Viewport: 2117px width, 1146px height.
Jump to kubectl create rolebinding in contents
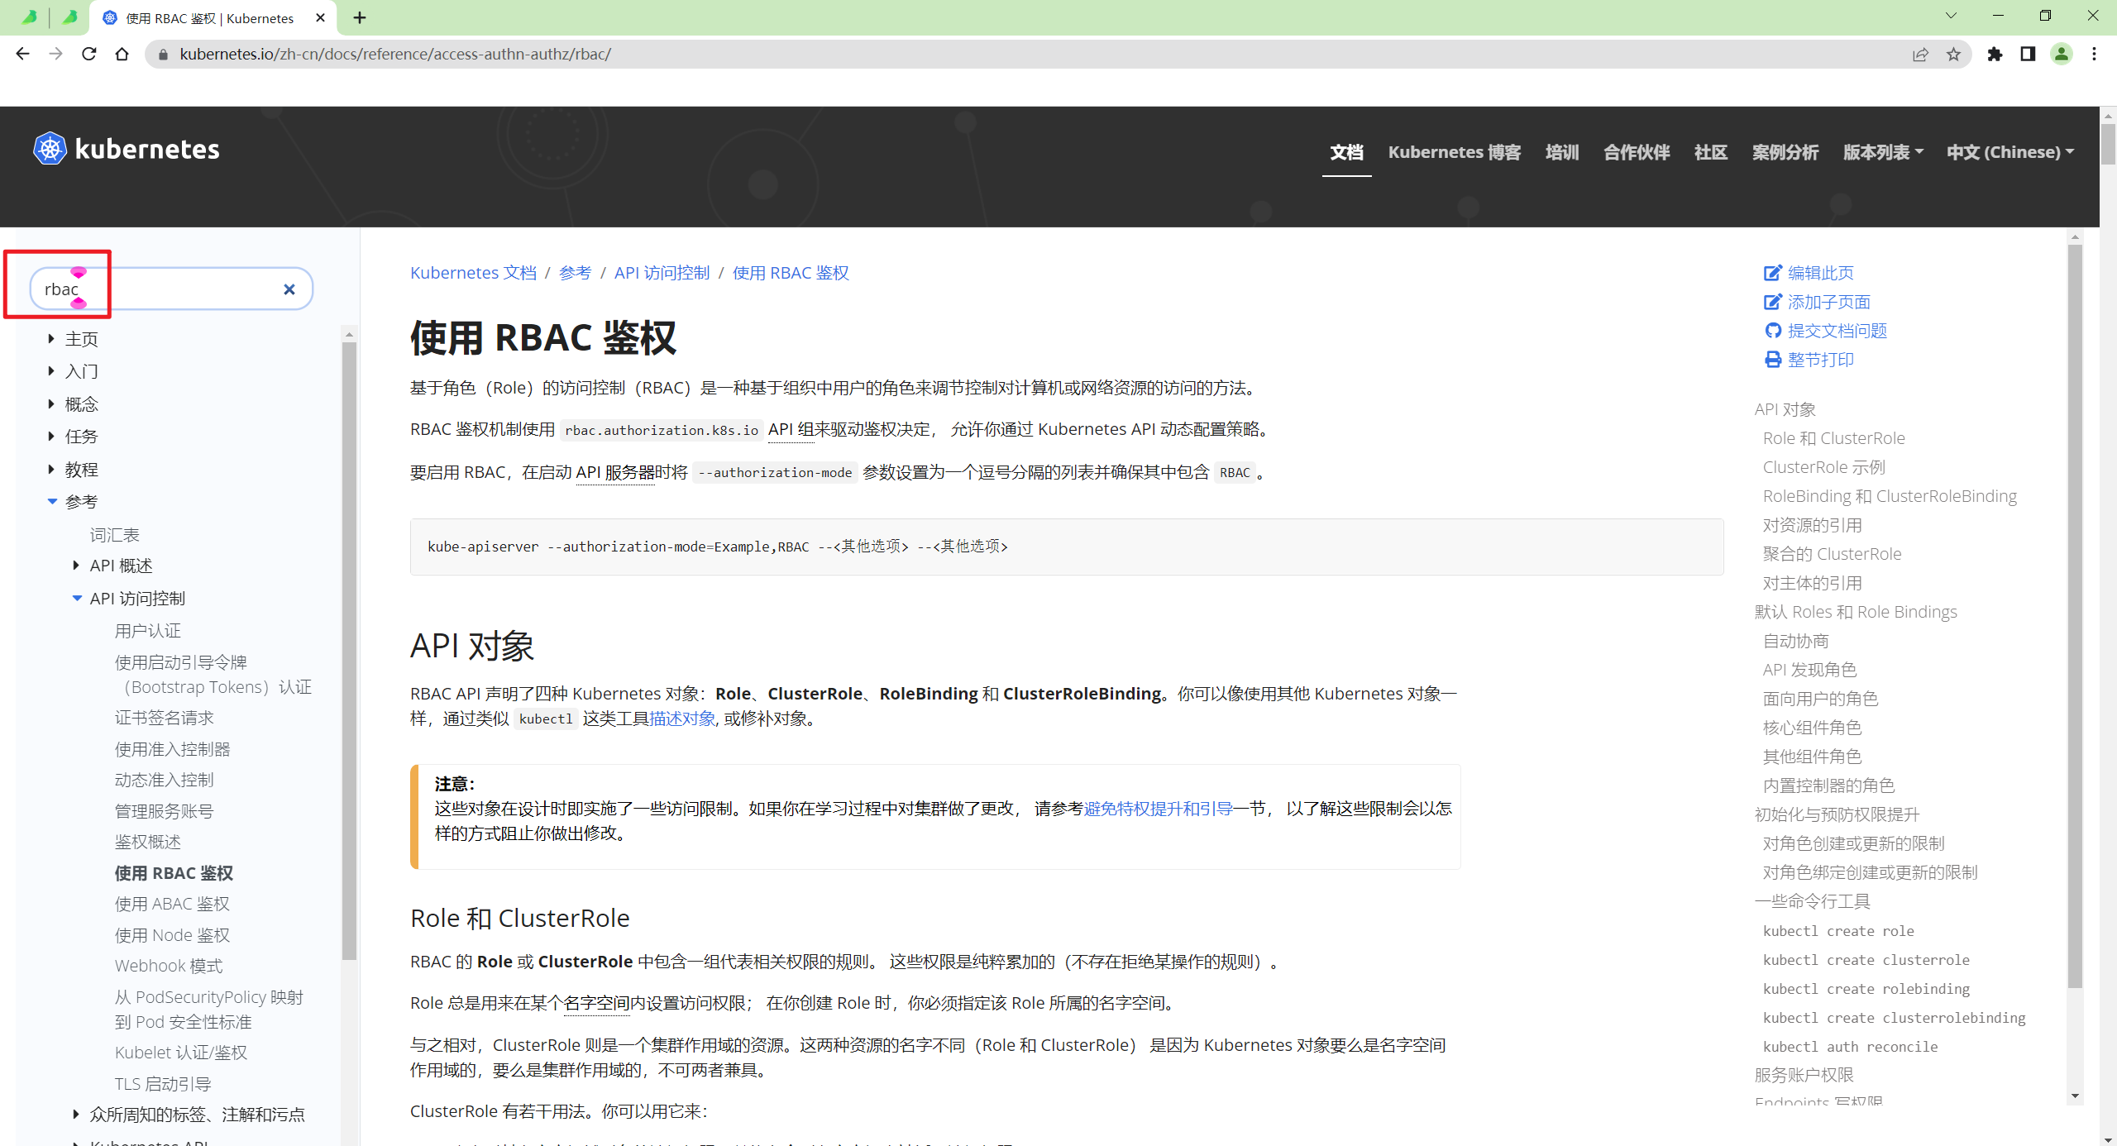(x=1866, y=989)
